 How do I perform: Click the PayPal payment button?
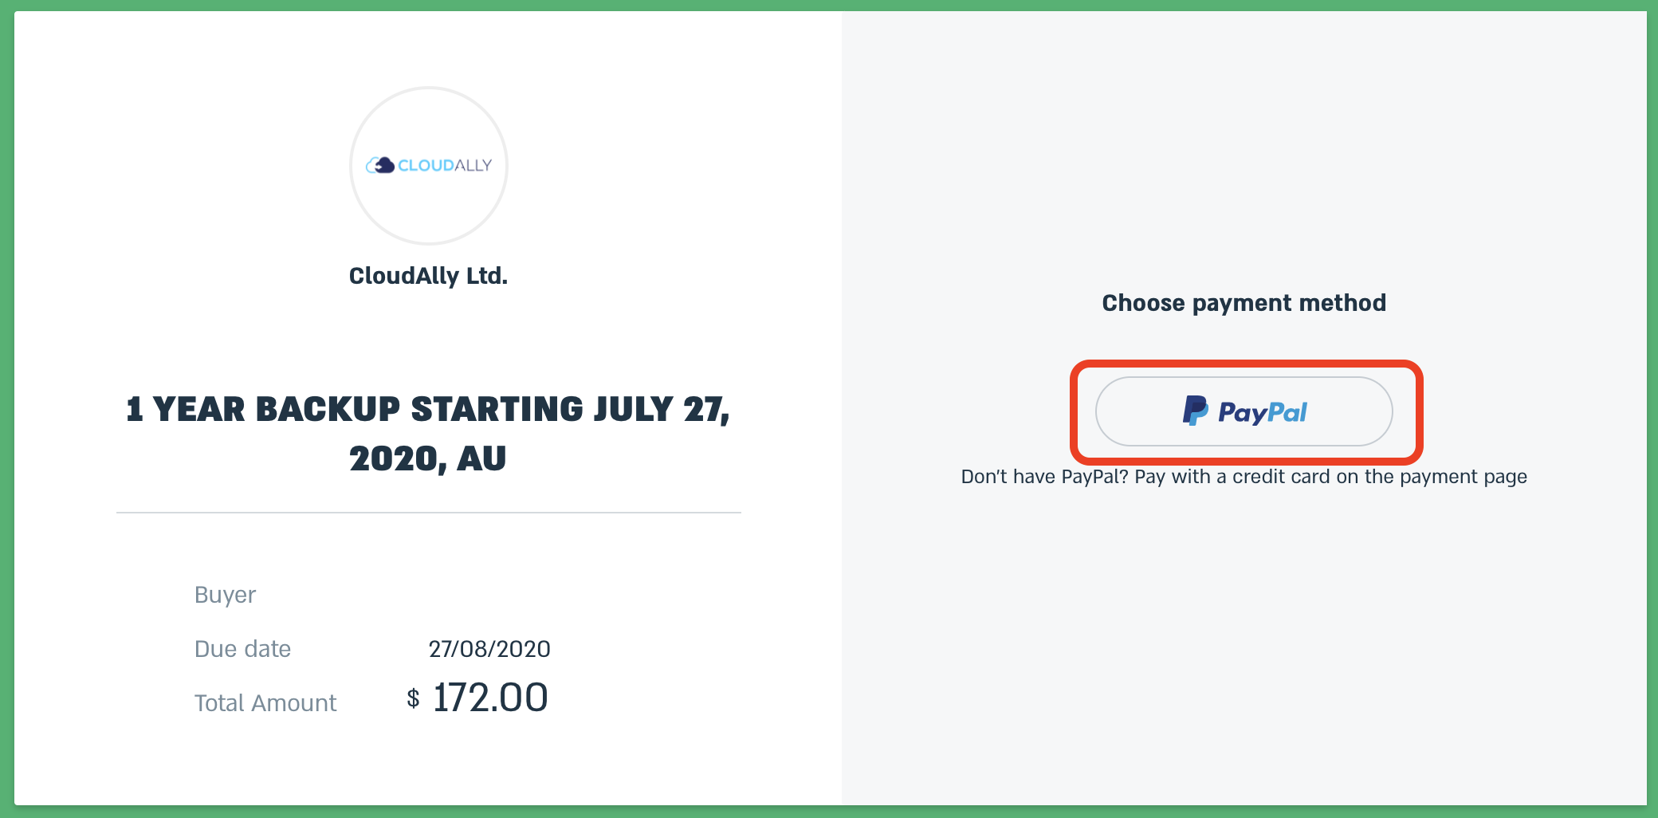click(1243, 411)
